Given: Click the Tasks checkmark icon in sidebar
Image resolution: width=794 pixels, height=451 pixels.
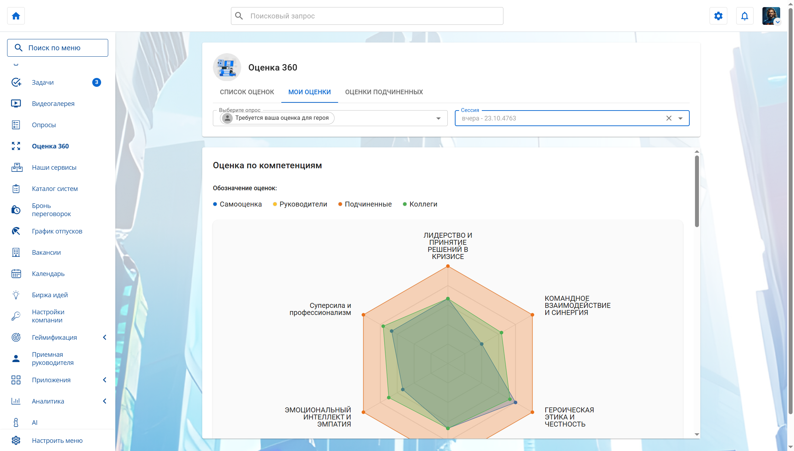Looking at the screenshot, I should pyautogui.click(x=16, y=82).
